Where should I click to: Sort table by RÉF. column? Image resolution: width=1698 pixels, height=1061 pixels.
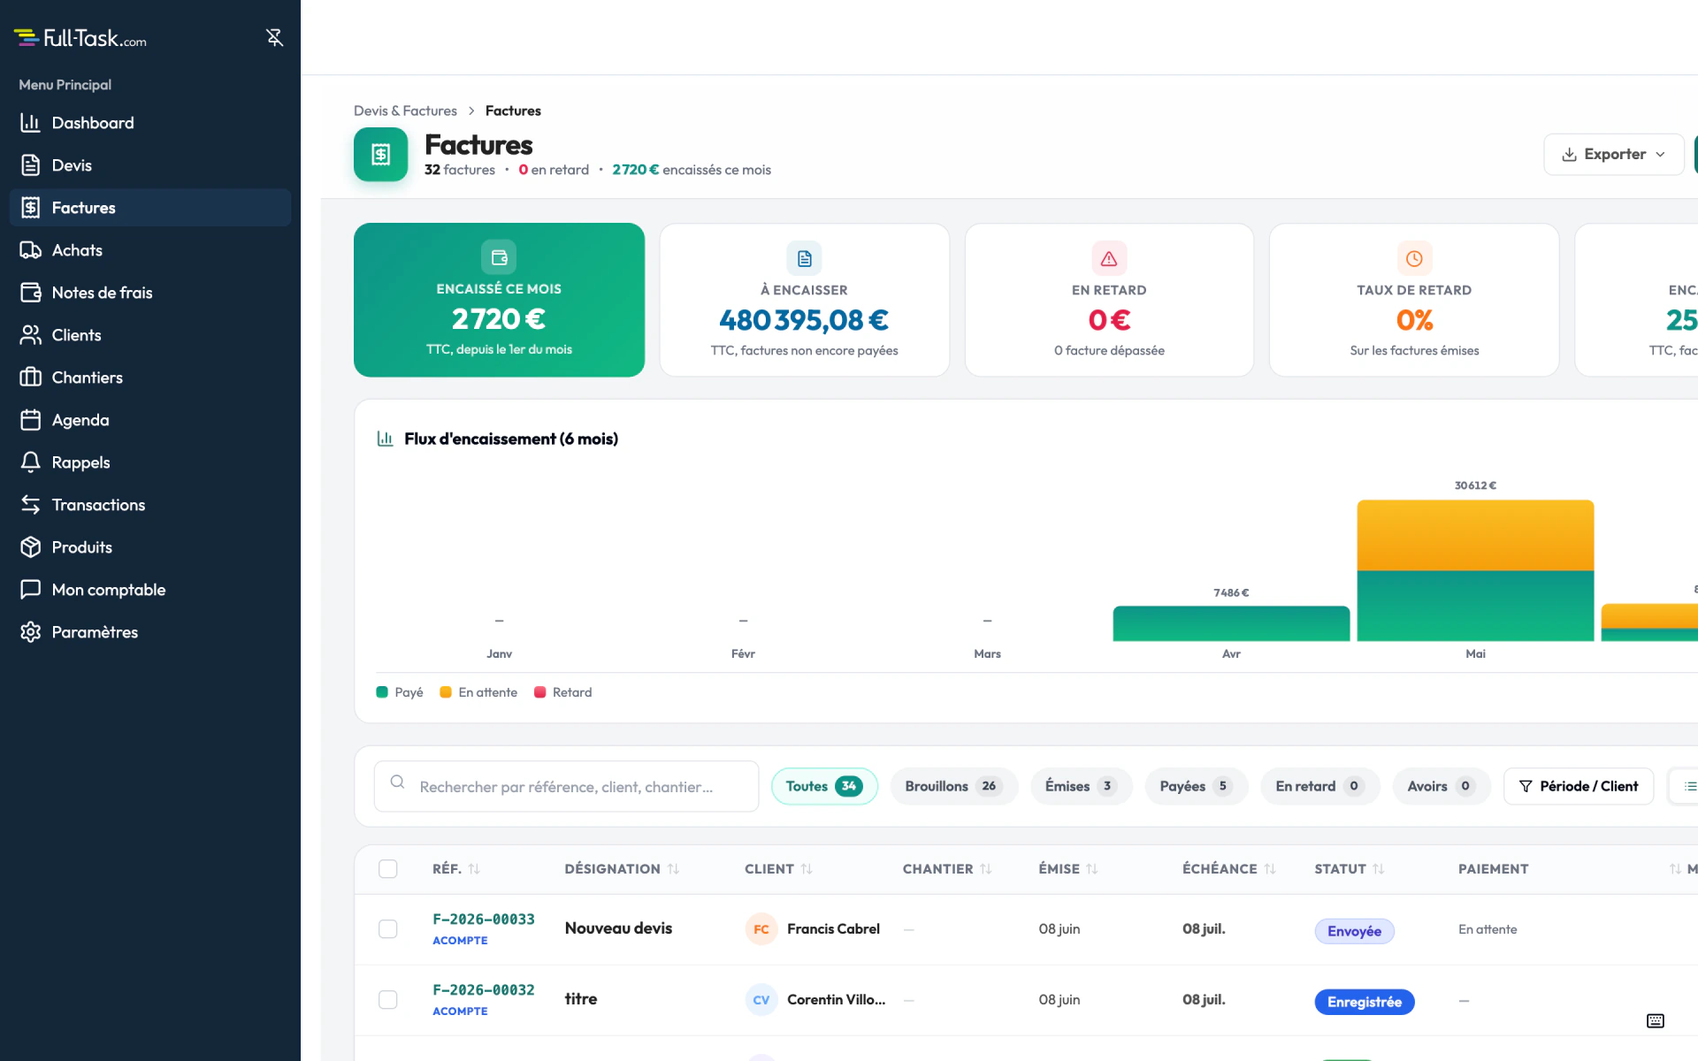pos(456,869)
